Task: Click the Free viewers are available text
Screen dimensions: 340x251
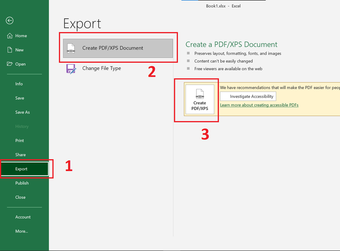Action: click(x=228, y=69)
